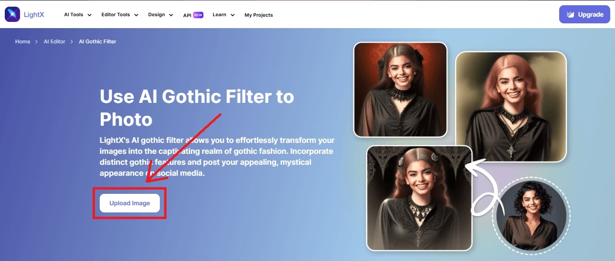The height and width of the screenshot is (261, 615).
Task: Open the pink-haired gothic sample photo
Action: pyautogui.click(x=511, y=107)
